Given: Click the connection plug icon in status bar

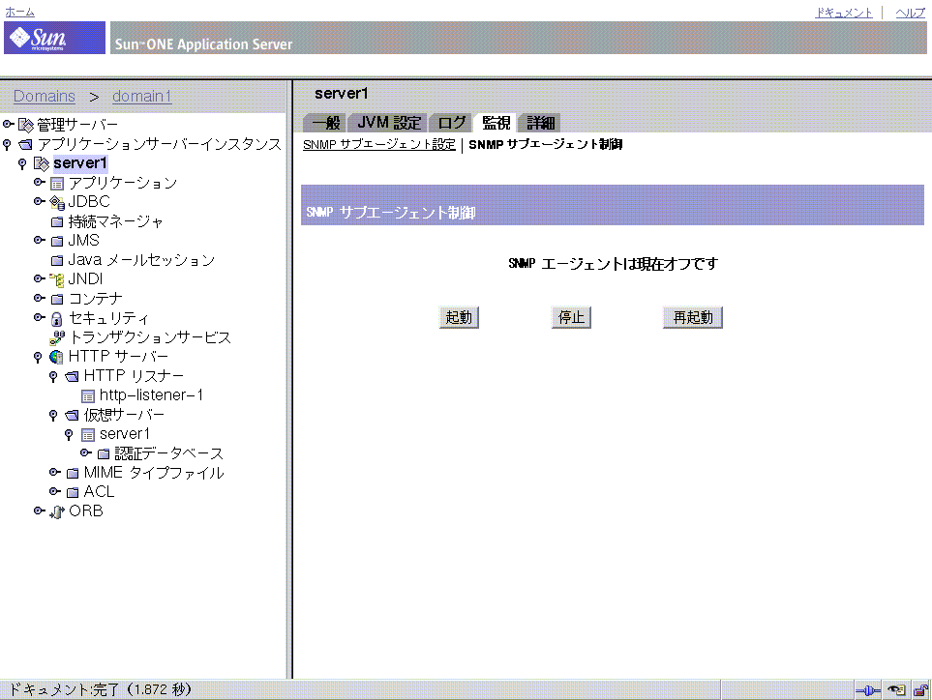Looking at the screenshot, I should 868,690.
